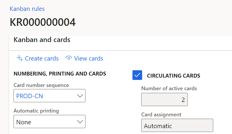
Task: Follow the PROD-CN number sequence link
Action: click(x=30, y=96)
